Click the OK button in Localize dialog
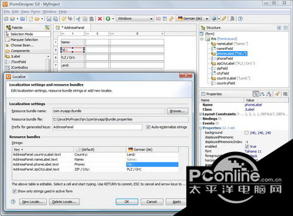The width and height of the screenshot is (293, 216). click(x=127, y=202)
